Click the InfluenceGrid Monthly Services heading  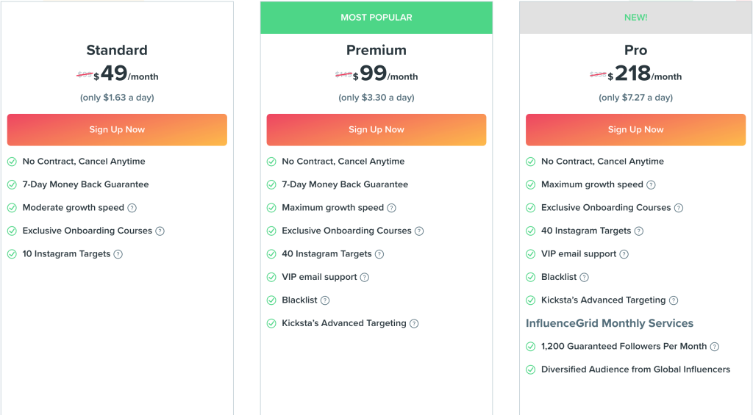610,323
